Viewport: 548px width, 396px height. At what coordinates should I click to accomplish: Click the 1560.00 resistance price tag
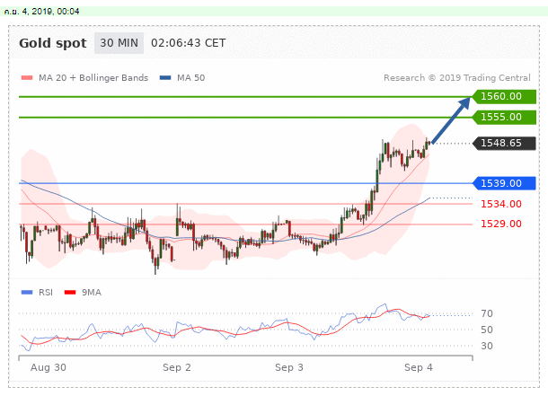pos(504,96)
